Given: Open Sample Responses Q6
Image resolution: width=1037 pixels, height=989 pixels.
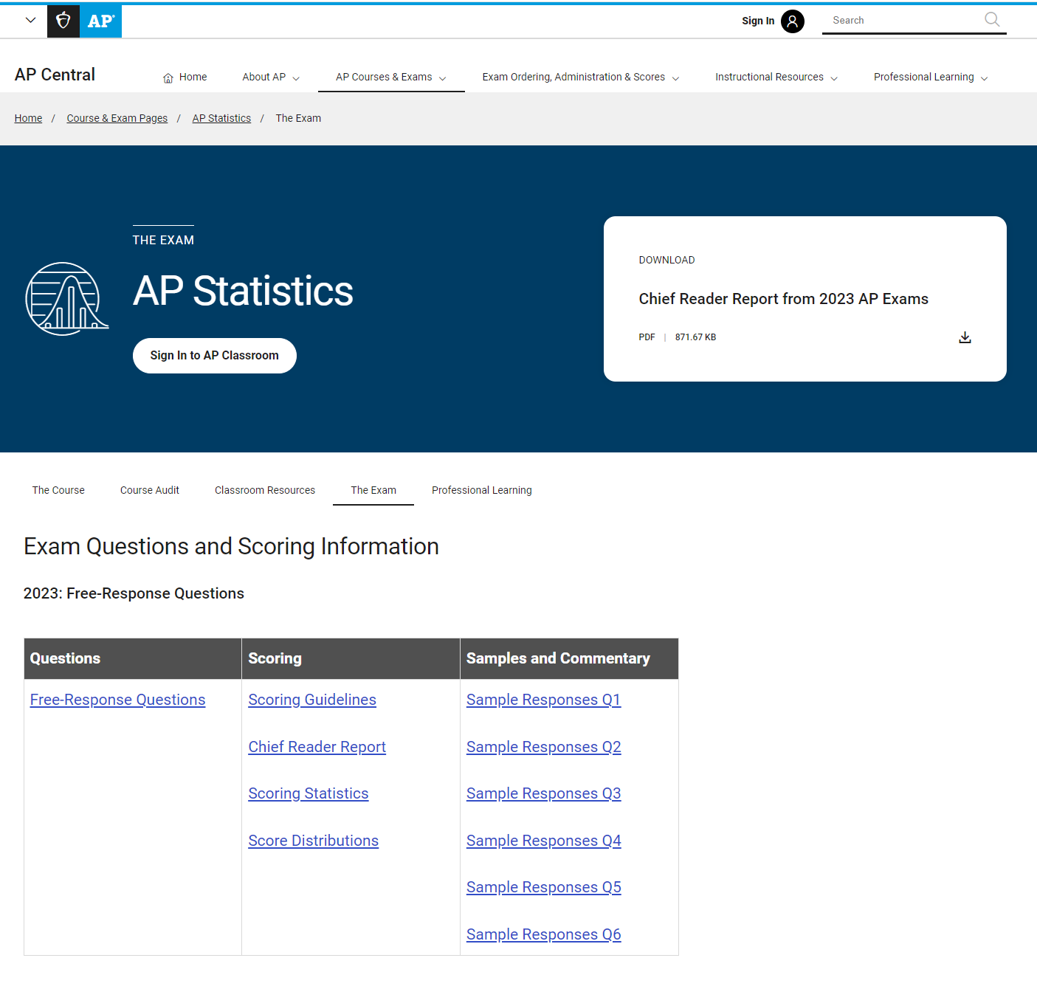Looking at the screenshot, I should click(544, 934).
